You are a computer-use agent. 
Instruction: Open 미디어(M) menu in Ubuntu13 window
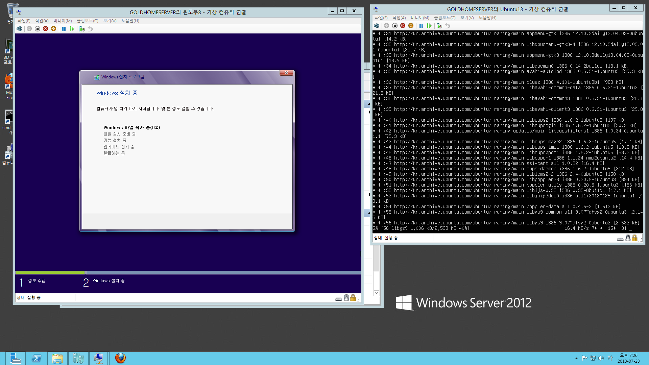coord(420,18)
